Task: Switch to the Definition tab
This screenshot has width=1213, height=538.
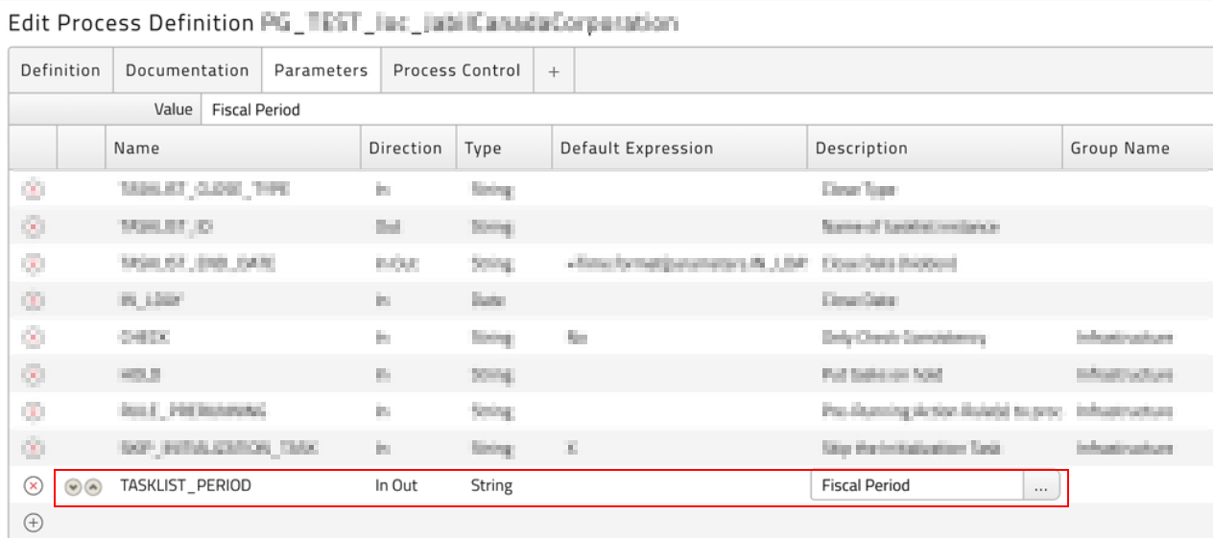Action: click(x=60, y=71)
